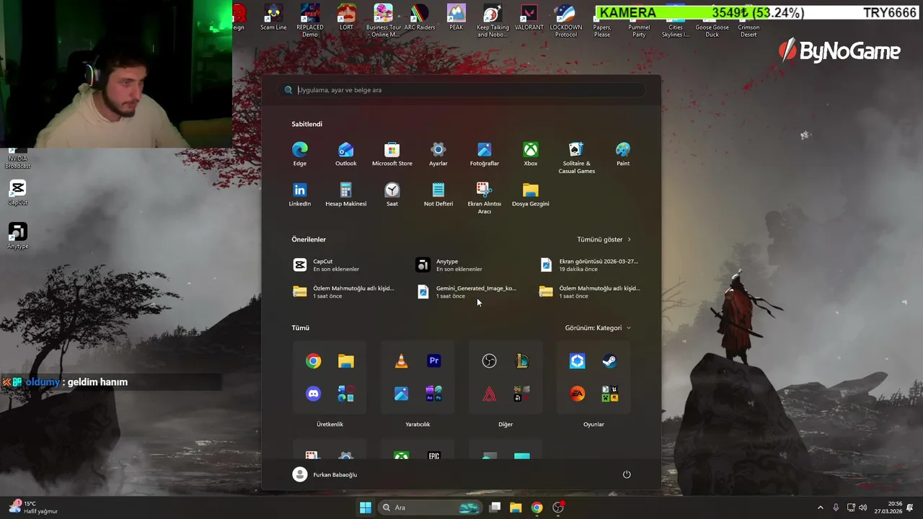Open Dosya Gezgini in the pinned section
The height and width of the screenshot is (519, 923).
[x=530, y=194]
